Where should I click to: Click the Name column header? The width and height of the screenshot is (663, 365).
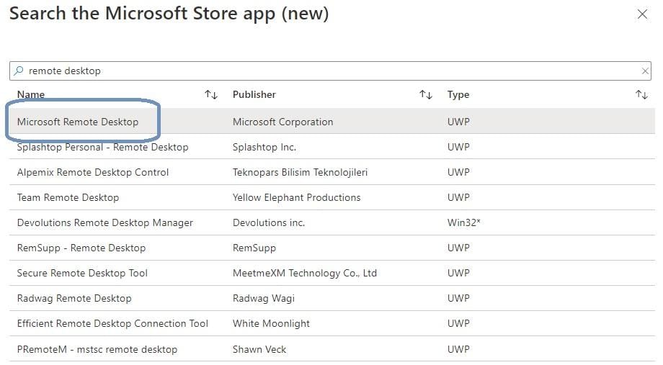[x=31, y=94]
